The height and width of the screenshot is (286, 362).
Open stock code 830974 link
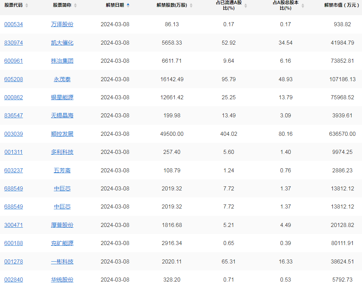point(14,43)
